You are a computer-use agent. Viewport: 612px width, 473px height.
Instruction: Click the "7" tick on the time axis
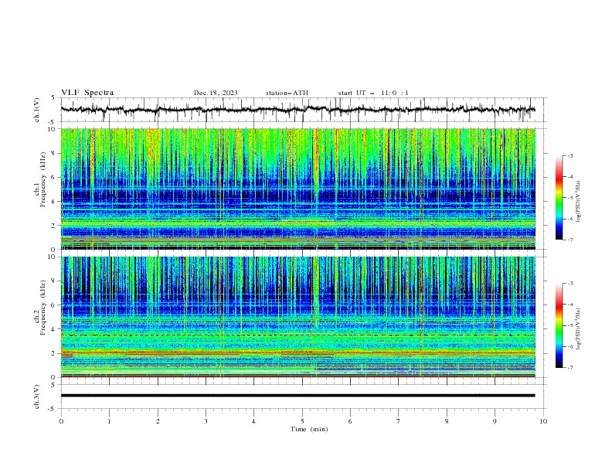click(399, 421)
